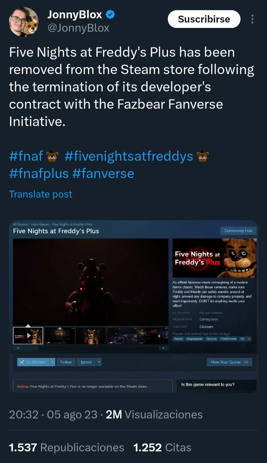Image resolution: width=267 pixels, height=463 pixels.
Task: Open the #fnafplus hashtag
Action: click(x=39, y=173)
